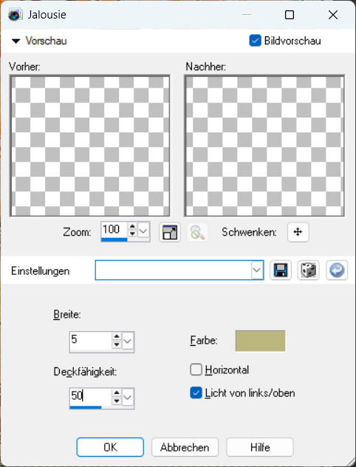Open the Farbe color swatch

(261, 341)
